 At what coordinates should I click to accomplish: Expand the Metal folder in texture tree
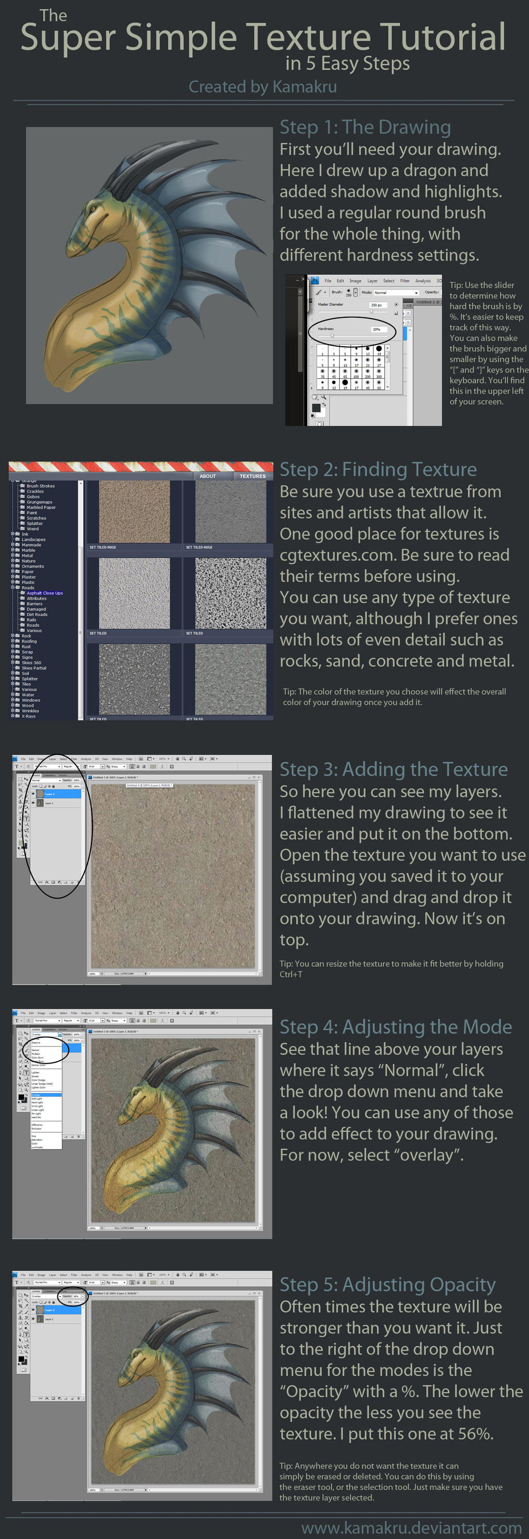click(x=13, y=556)
